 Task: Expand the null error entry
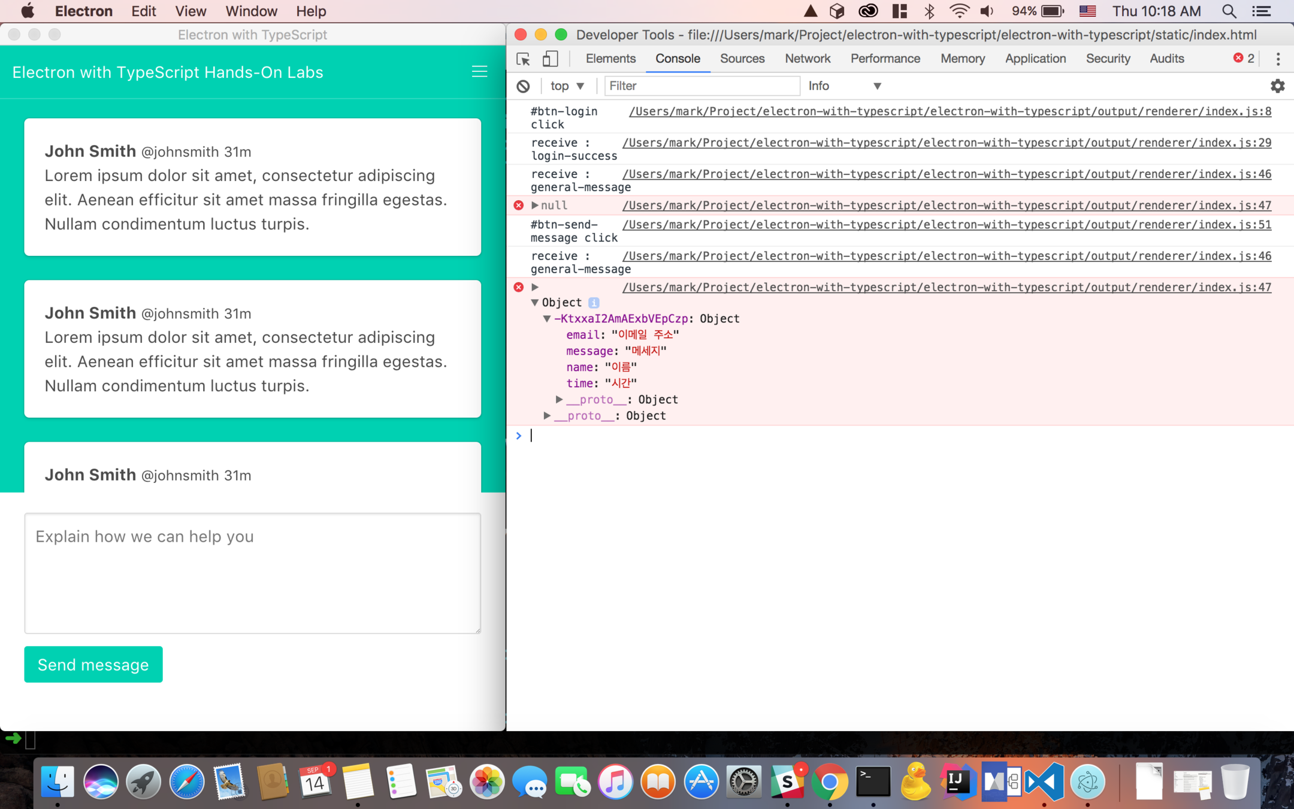tap(535, 206)
